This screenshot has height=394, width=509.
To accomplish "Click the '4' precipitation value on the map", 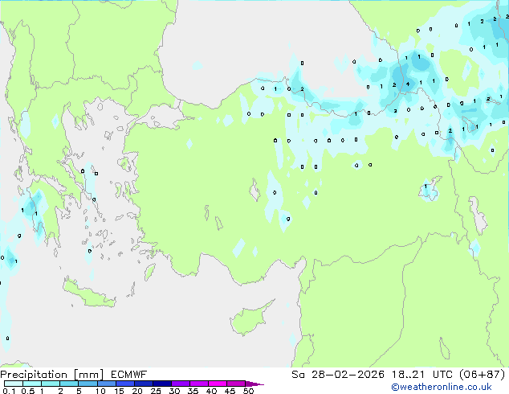I will 408,84.
